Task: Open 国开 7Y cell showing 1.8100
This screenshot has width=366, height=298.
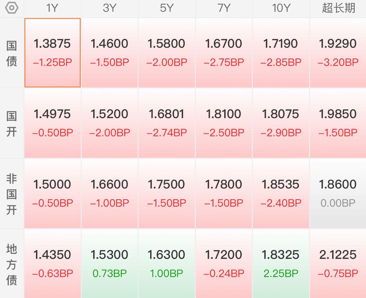Action: click(x=224, y=123)
